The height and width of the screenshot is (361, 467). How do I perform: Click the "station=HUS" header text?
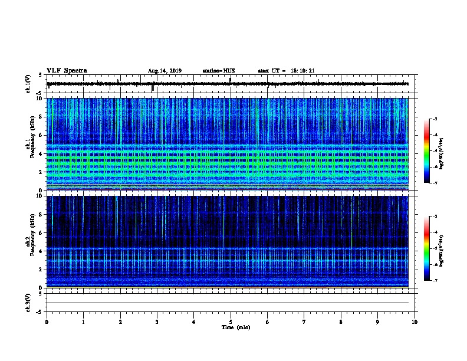click(219, 71)
